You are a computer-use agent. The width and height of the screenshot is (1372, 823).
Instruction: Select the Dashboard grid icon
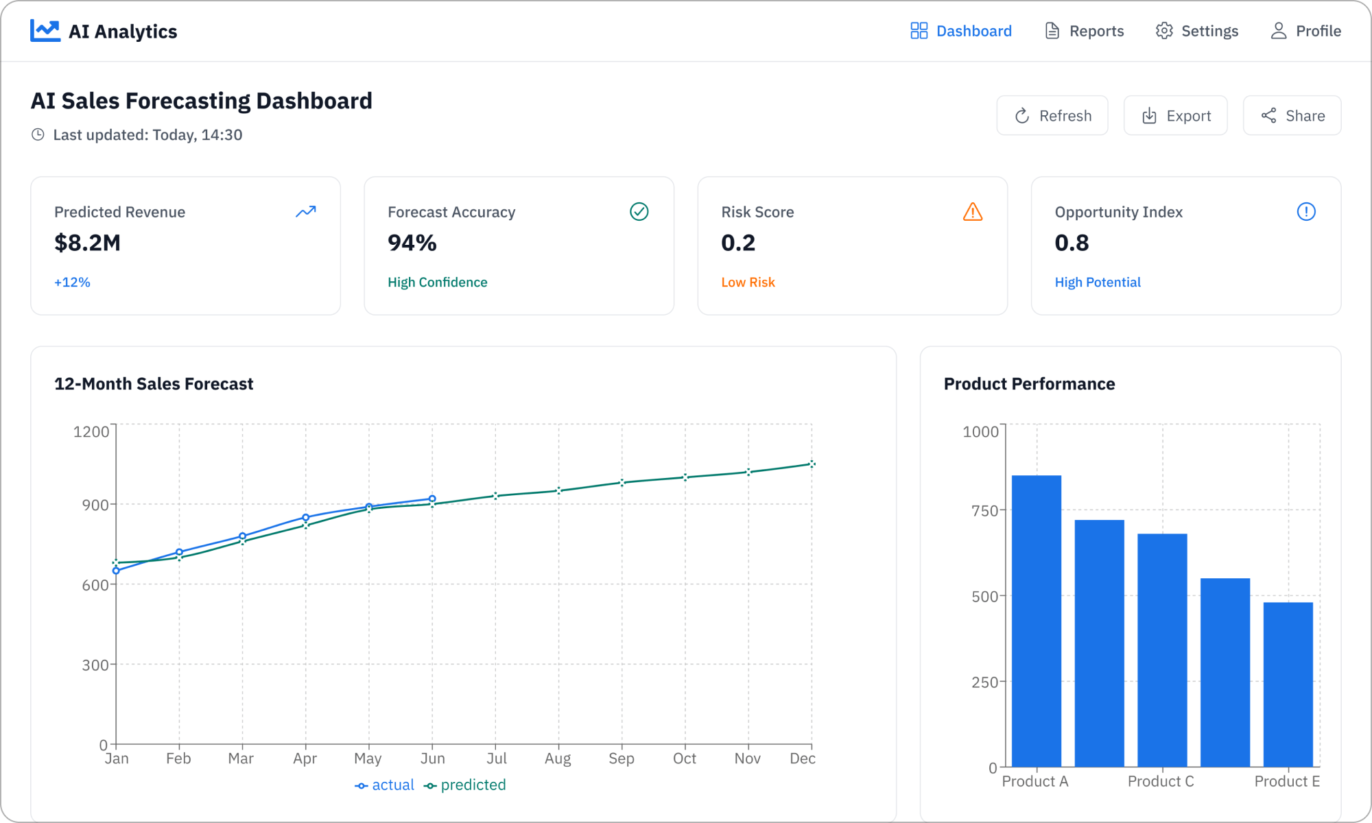(918, 30)
